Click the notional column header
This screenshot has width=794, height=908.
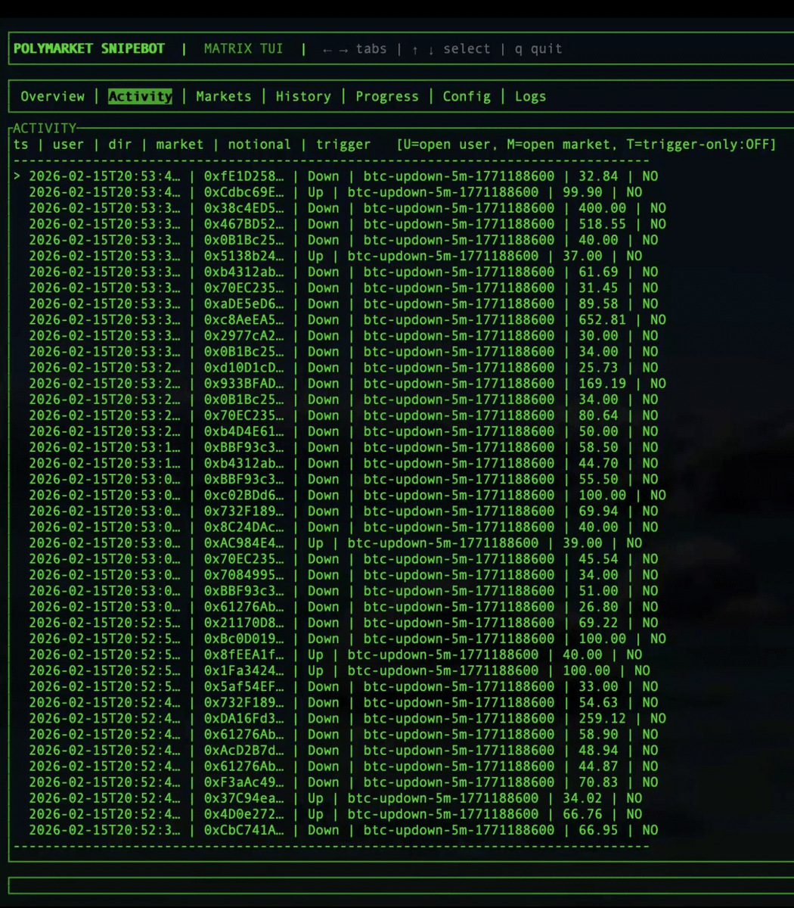click(x=259, y=144)
